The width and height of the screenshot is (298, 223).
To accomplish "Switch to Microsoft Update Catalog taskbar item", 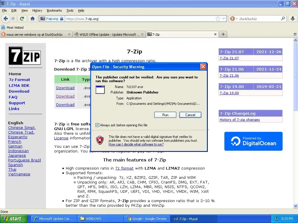I will pos(54,219).
